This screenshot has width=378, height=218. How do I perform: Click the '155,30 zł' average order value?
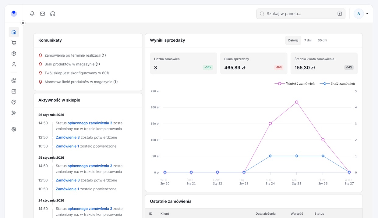[x=305, y=68]
